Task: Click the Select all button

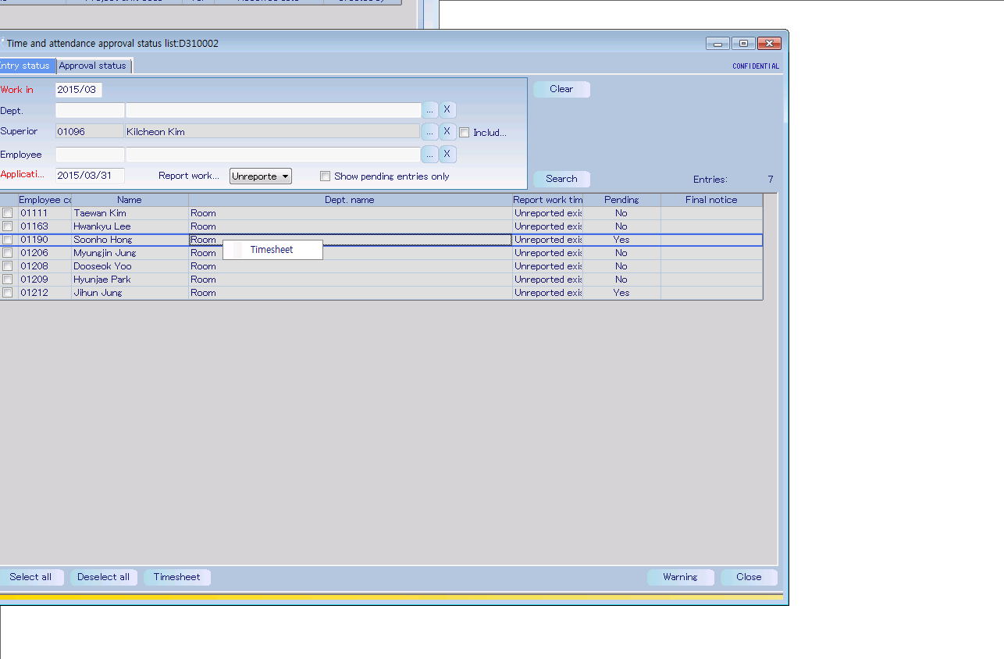Action: (x=30, y=577)
